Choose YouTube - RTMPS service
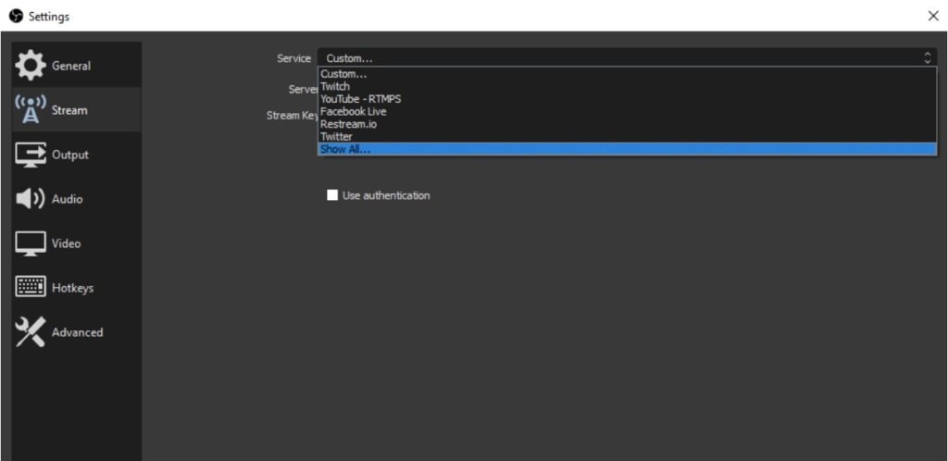The image size is (948, 461). (627, 98)
